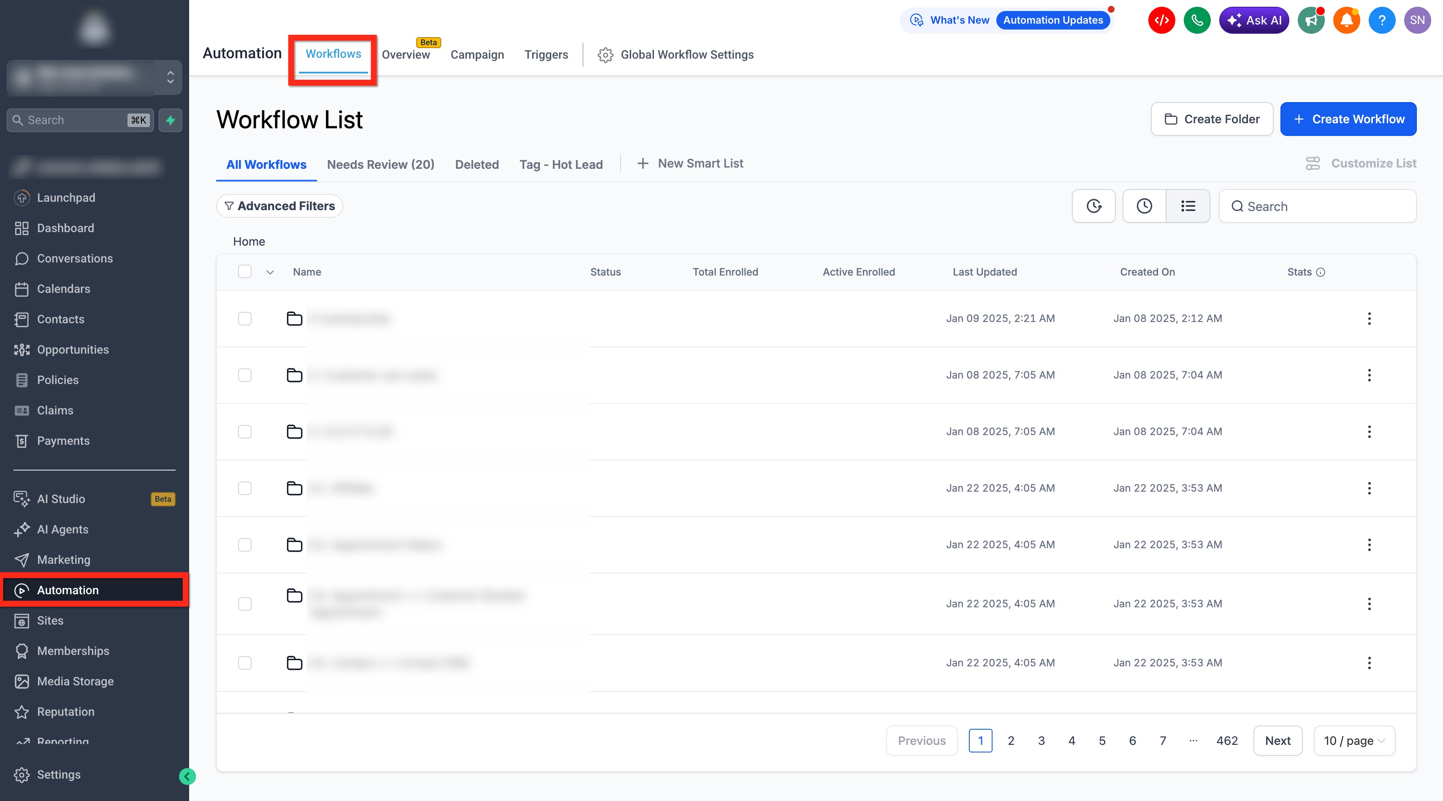Screen dimensions: 1443x801
Task: Expand the bulk select chevron beside header checkbox
Action: (270, 272)
